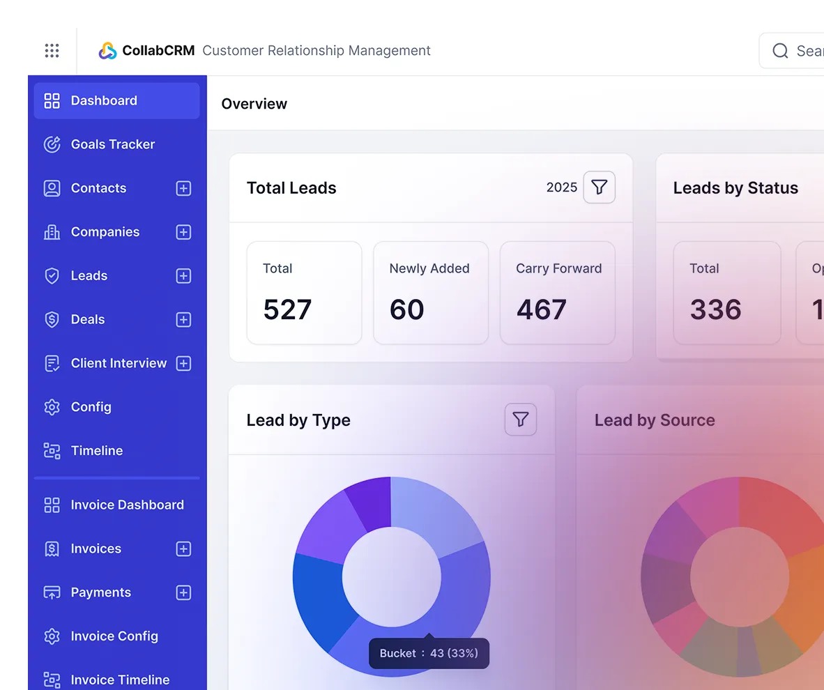Open the Config gear icon
Viewport: 824px width, 690px height.
tap(52, 407)
